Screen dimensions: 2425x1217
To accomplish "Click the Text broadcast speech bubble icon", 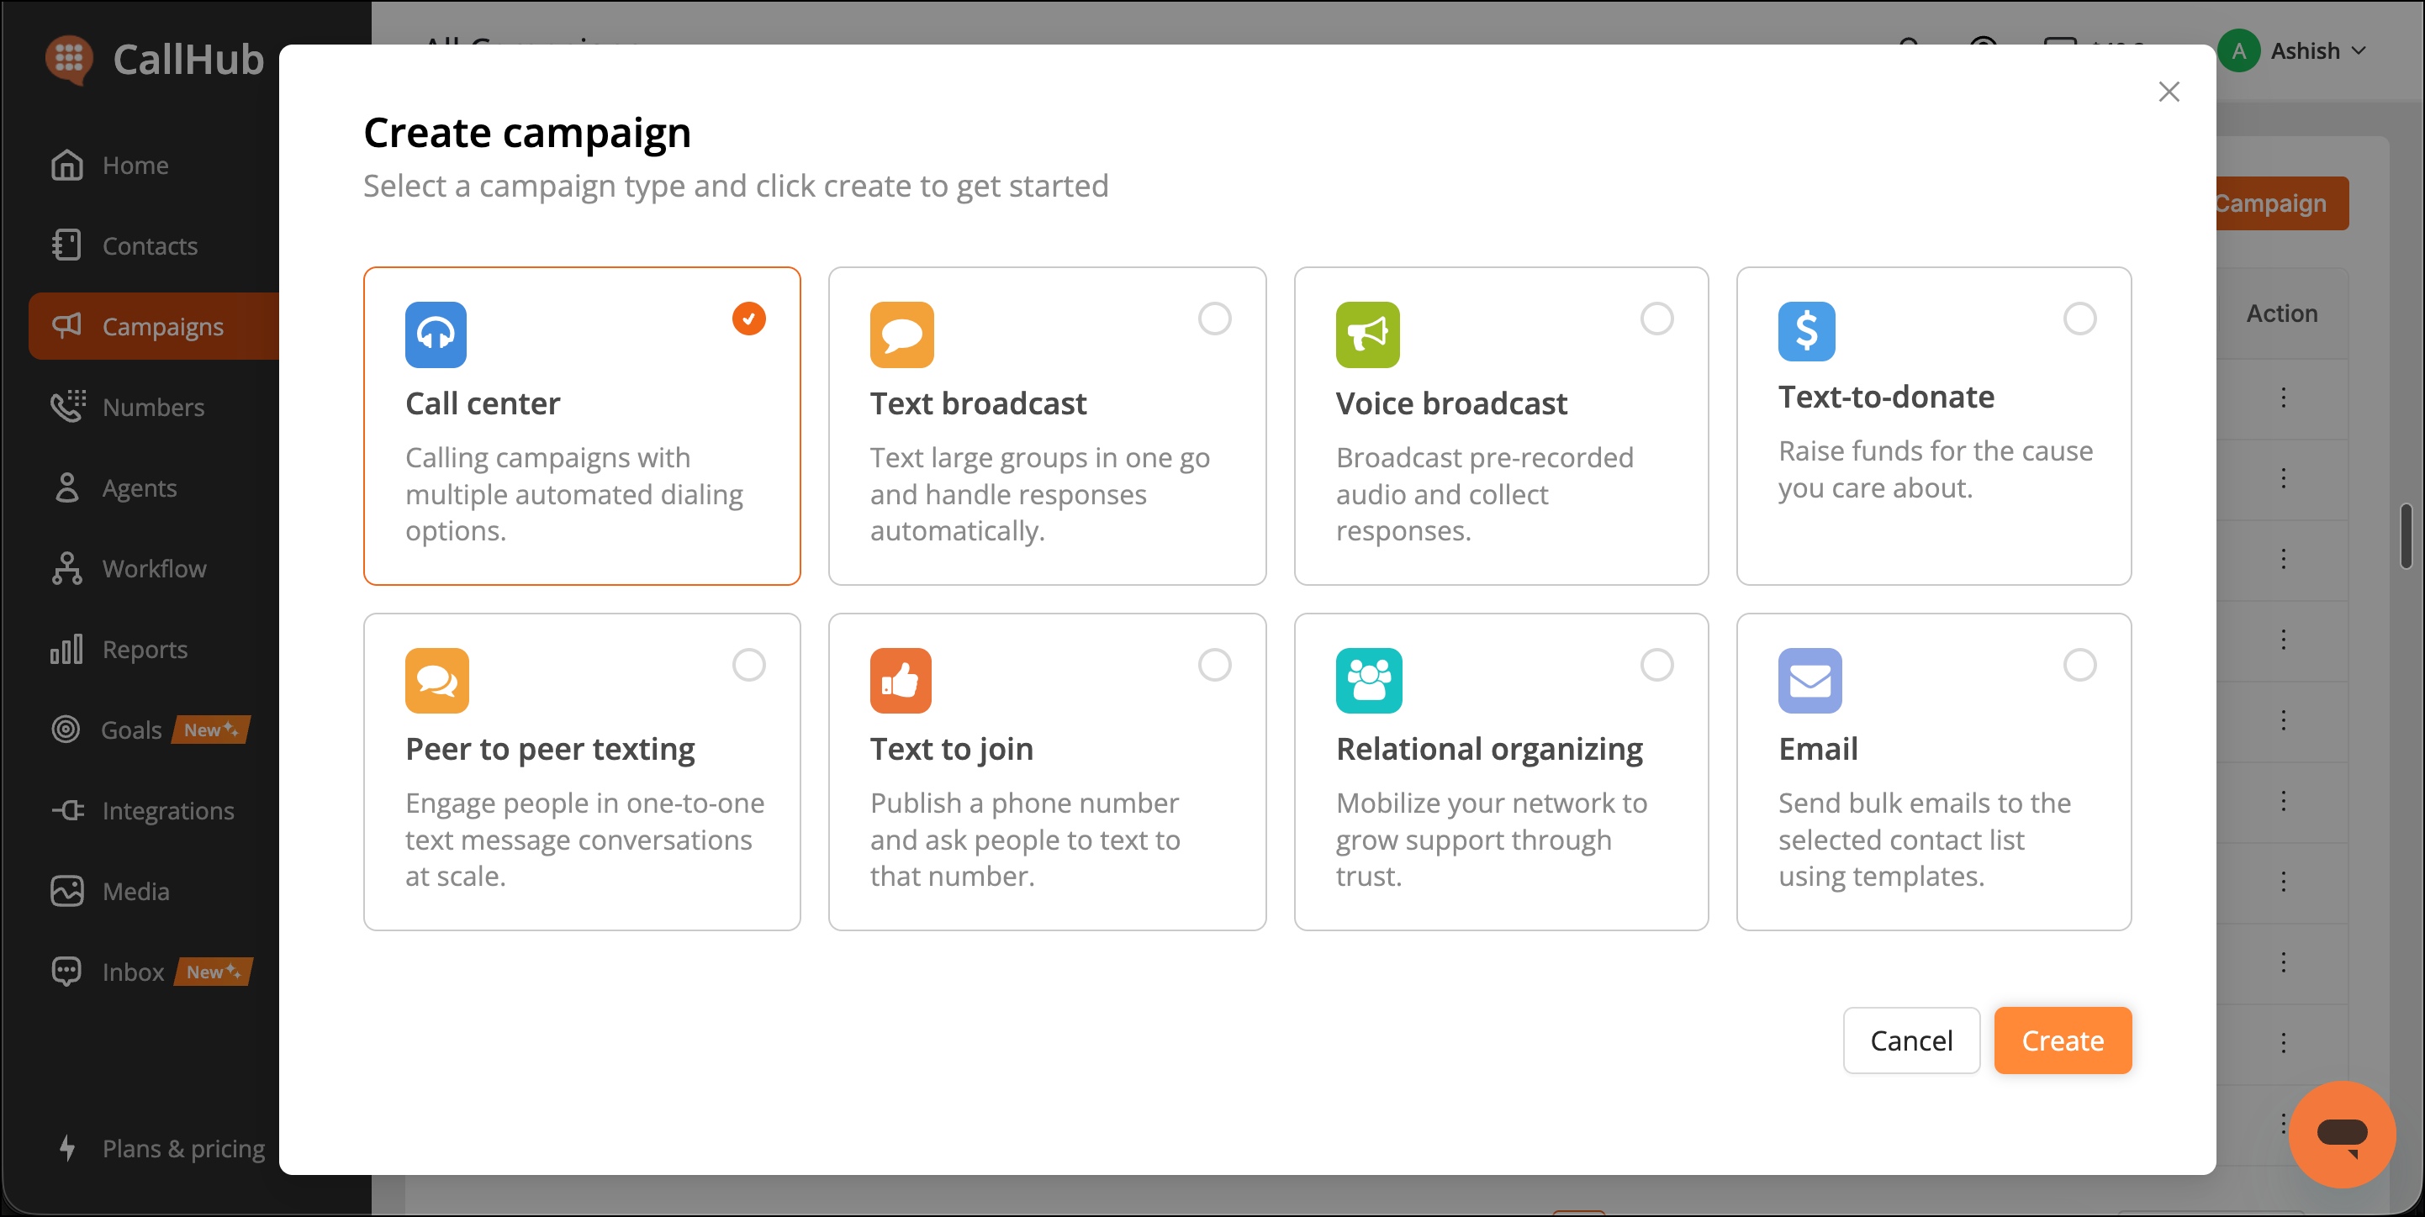I will [902, 335].
